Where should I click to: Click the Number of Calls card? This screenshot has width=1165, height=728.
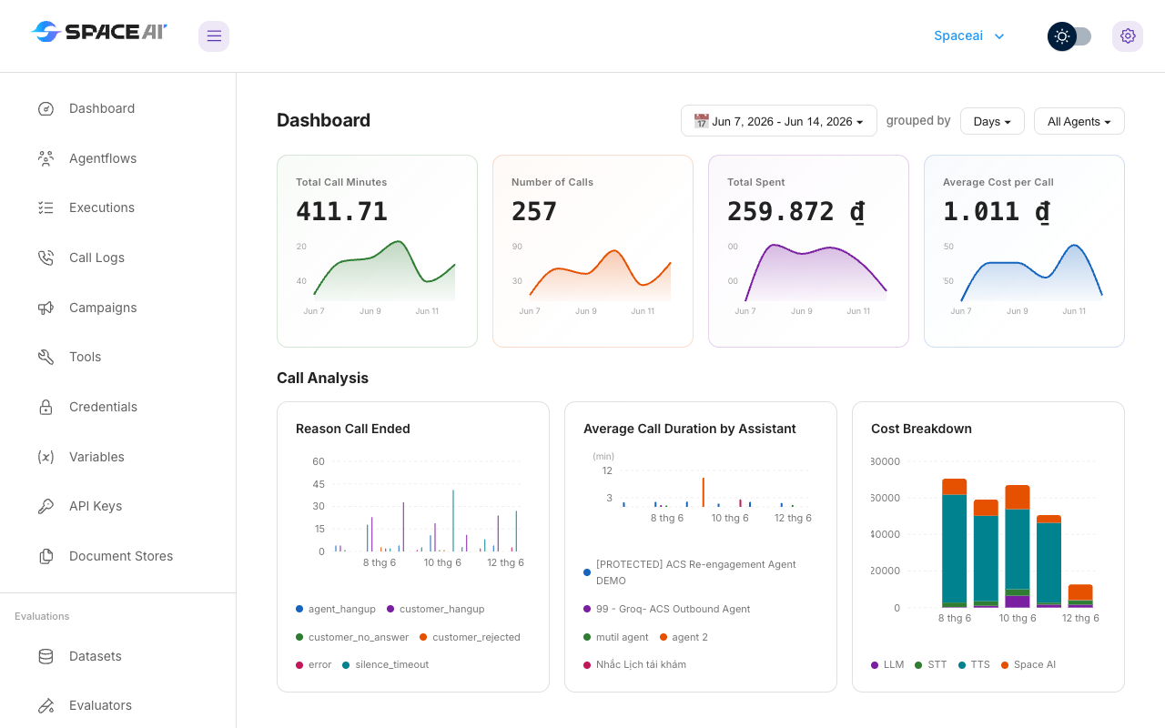click(593, 251)
